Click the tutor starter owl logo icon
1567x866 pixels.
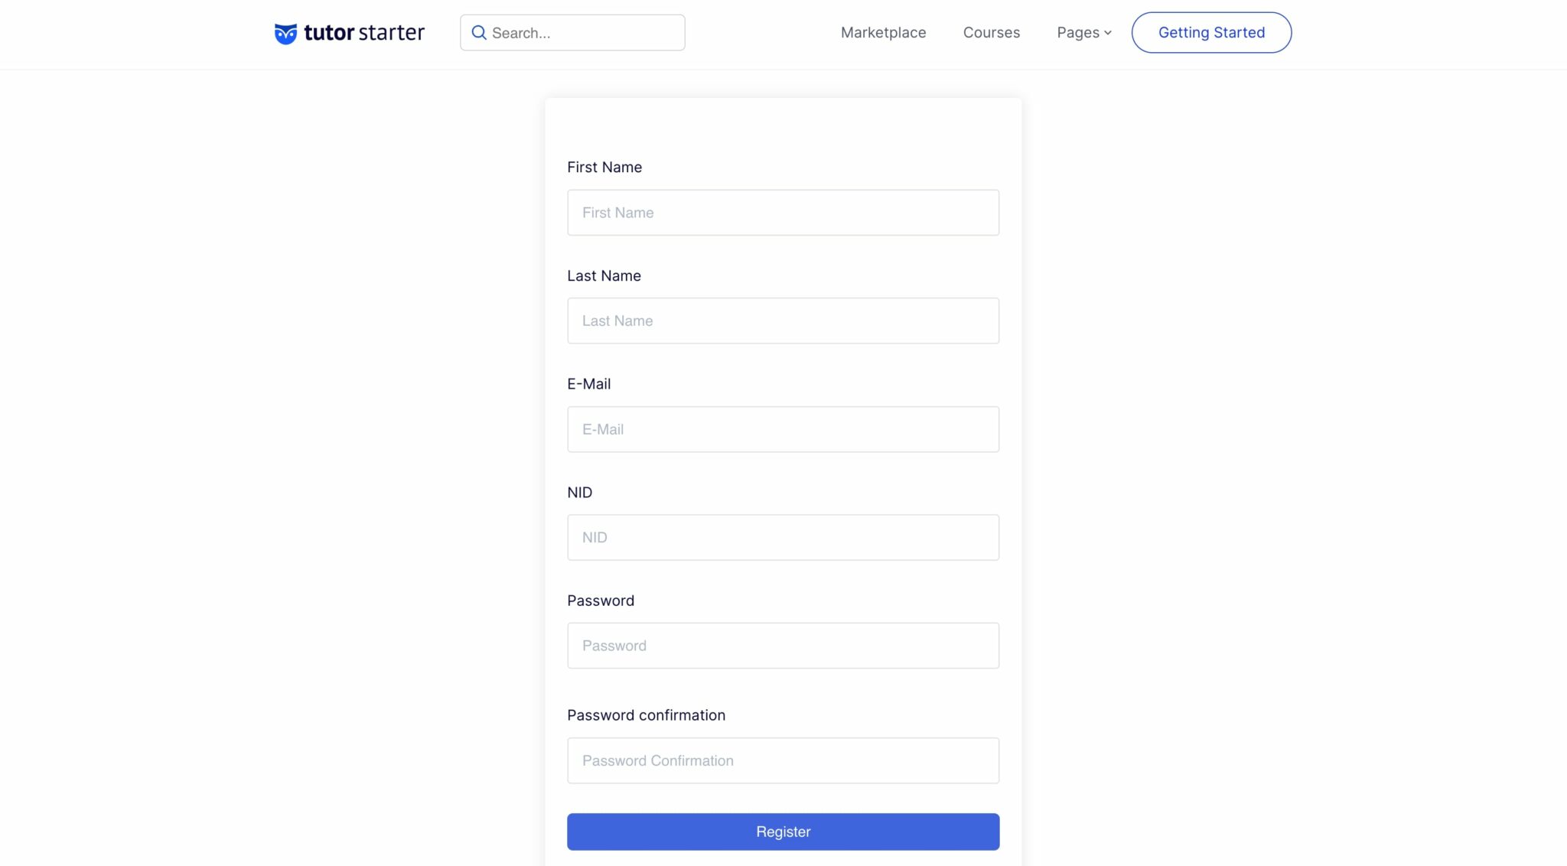pos(285,32)
